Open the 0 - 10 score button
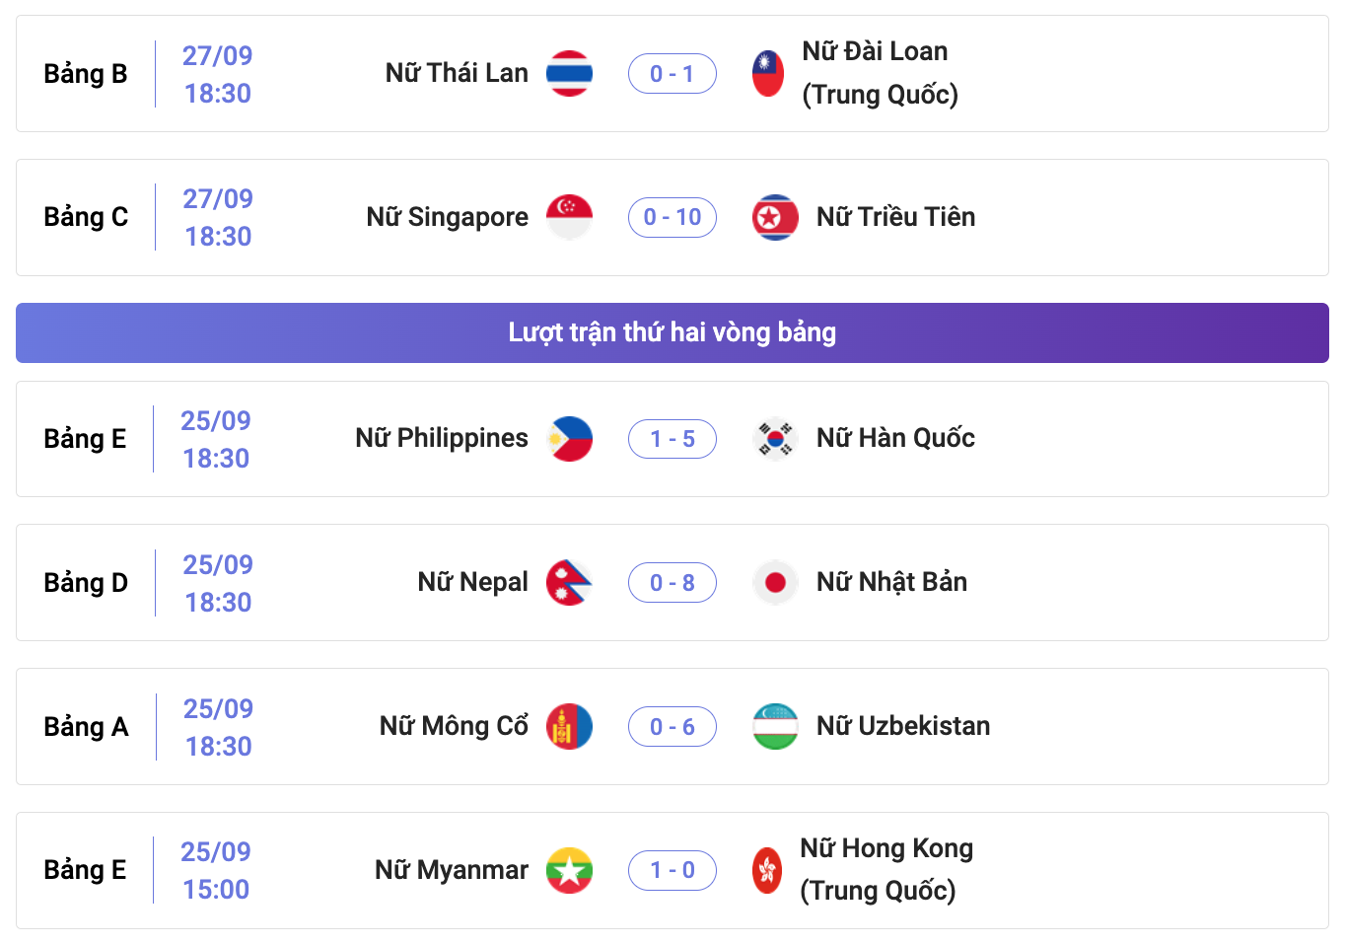 pyautogui.click(x=672, y=217)
